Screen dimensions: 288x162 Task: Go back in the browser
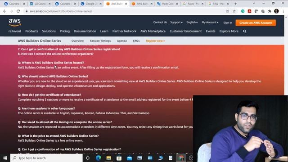5,11
